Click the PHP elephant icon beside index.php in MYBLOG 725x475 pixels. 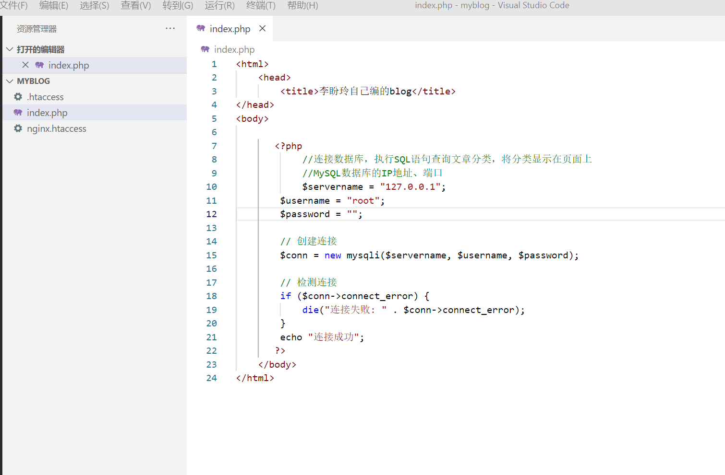coord(18,113)
